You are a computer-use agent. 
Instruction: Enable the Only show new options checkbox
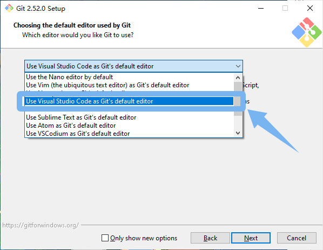[x=105, y=238]
